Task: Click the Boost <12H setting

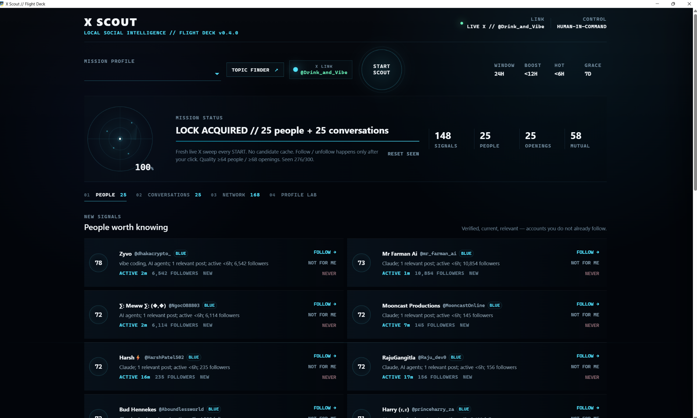Action: pyautogui.click(x=533, y=70)
